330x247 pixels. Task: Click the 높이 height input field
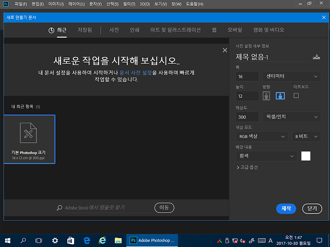click(247, 96)
